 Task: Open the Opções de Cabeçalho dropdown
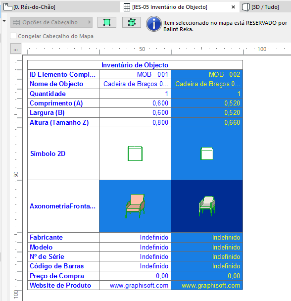pos(51,22)
